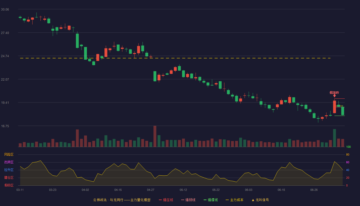Toggle the 强压线 legend entry
Screen dimensions: 360x206
tap(166, 200)
